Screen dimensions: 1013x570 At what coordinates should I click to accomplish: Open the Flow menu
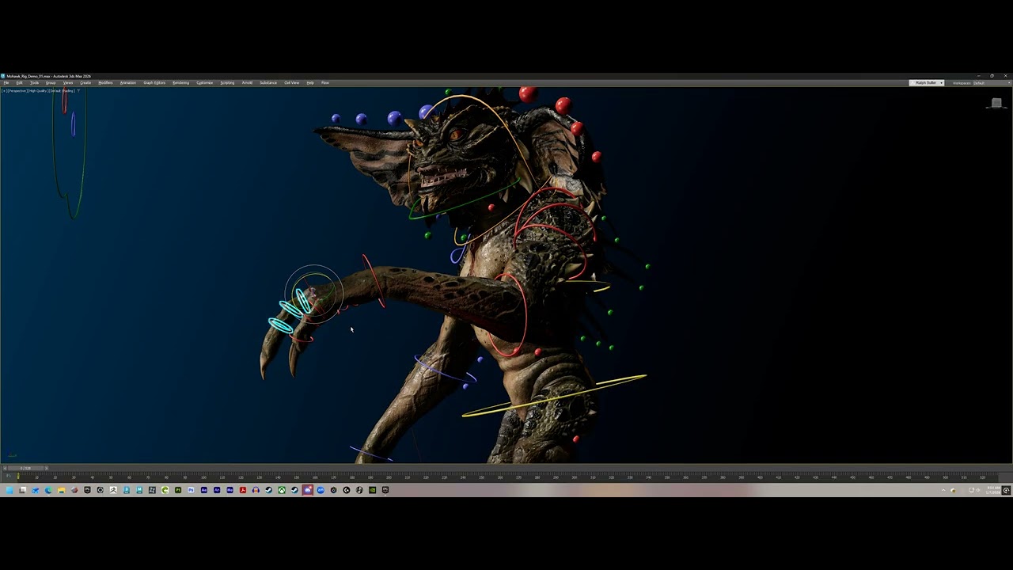pyautogui.click(x=324, y=82)
